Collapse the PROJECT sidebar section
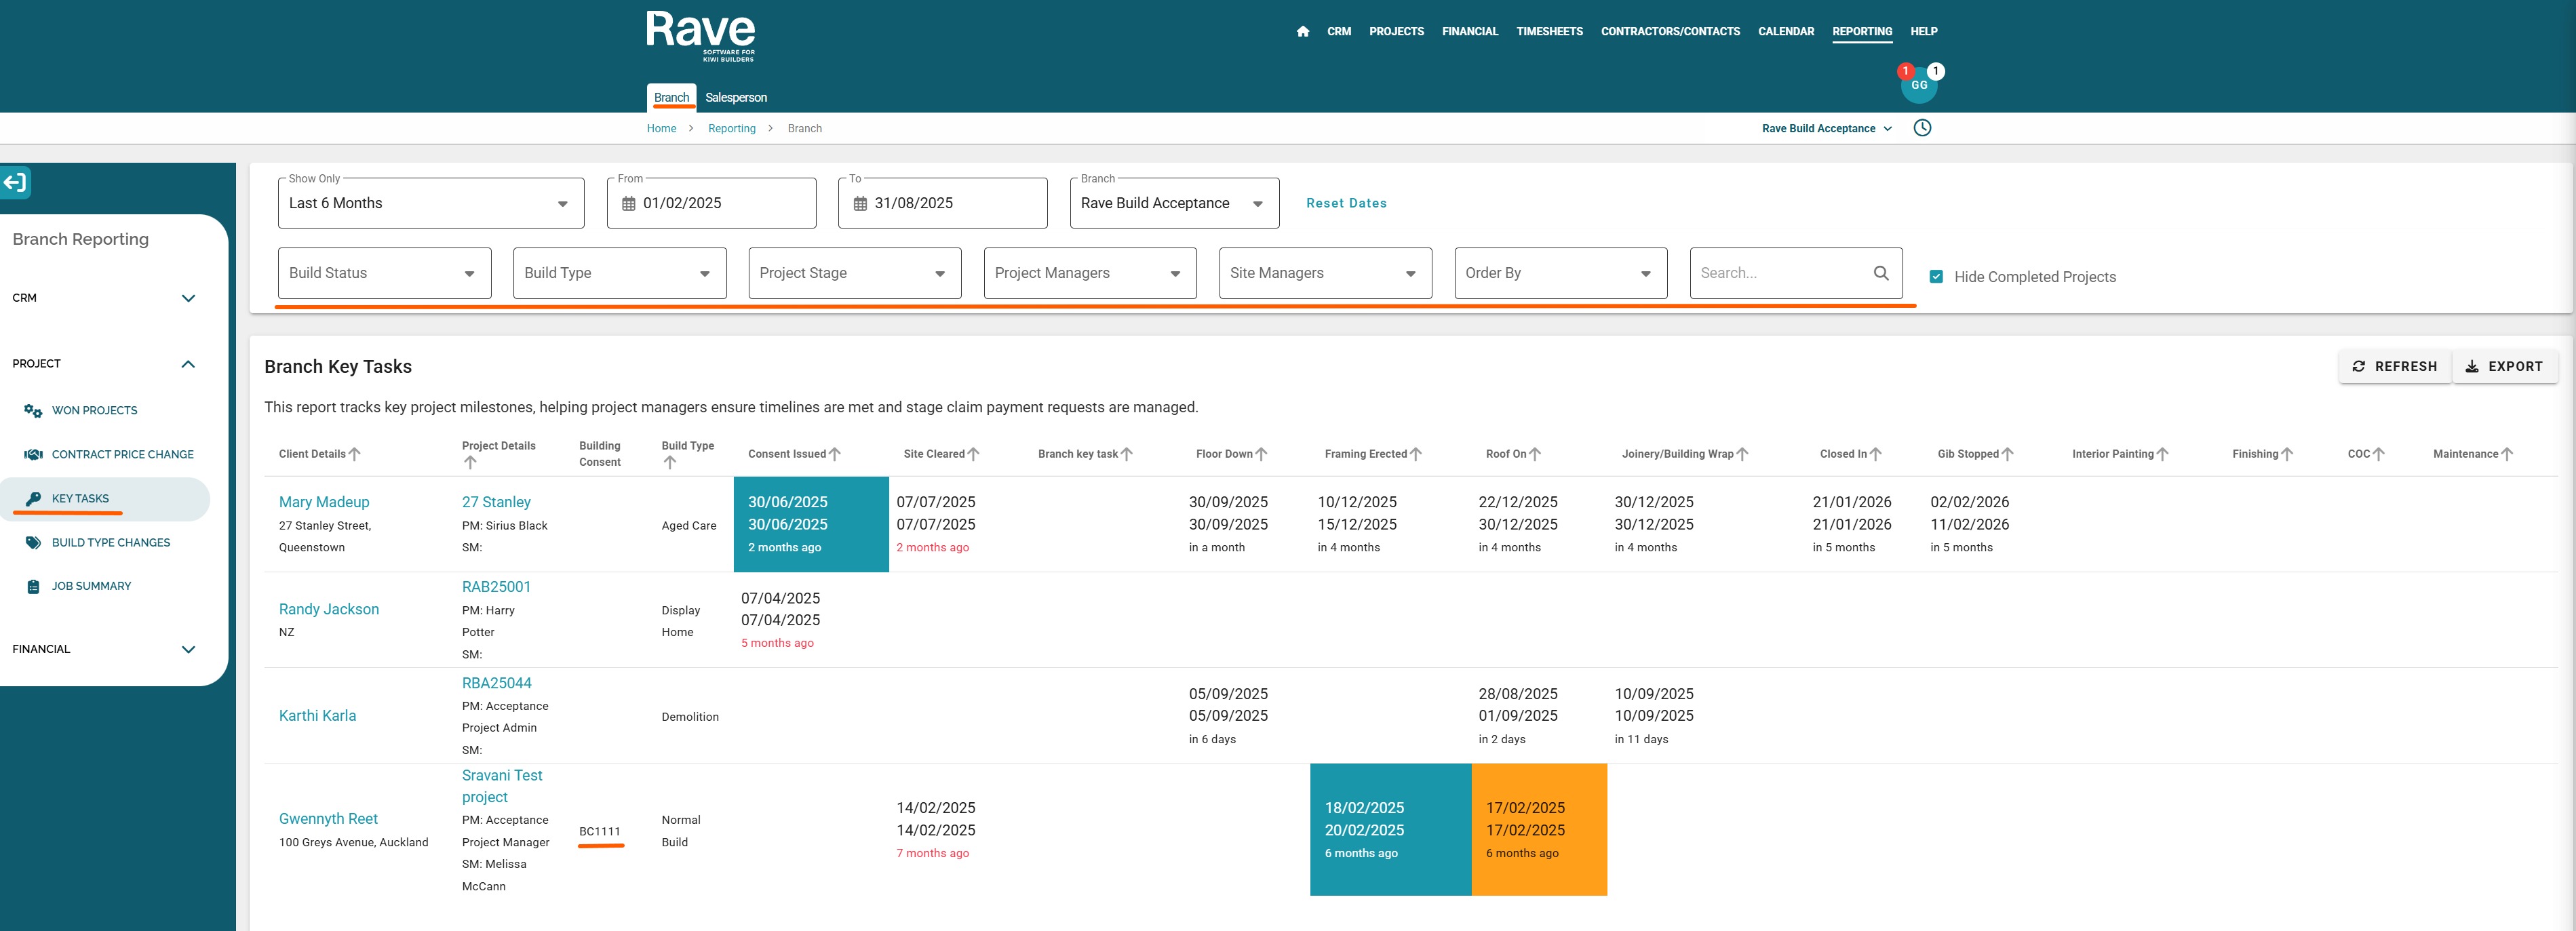The image size is (2576, 931). pyautogui.click(x=188, y=364)
